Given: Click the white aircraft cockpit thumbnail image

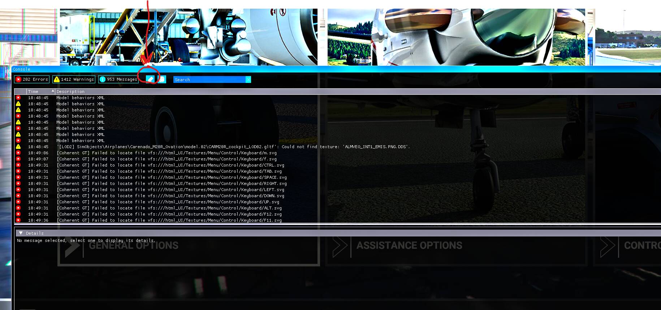Looking at the screenshot, I should (456, 37).
